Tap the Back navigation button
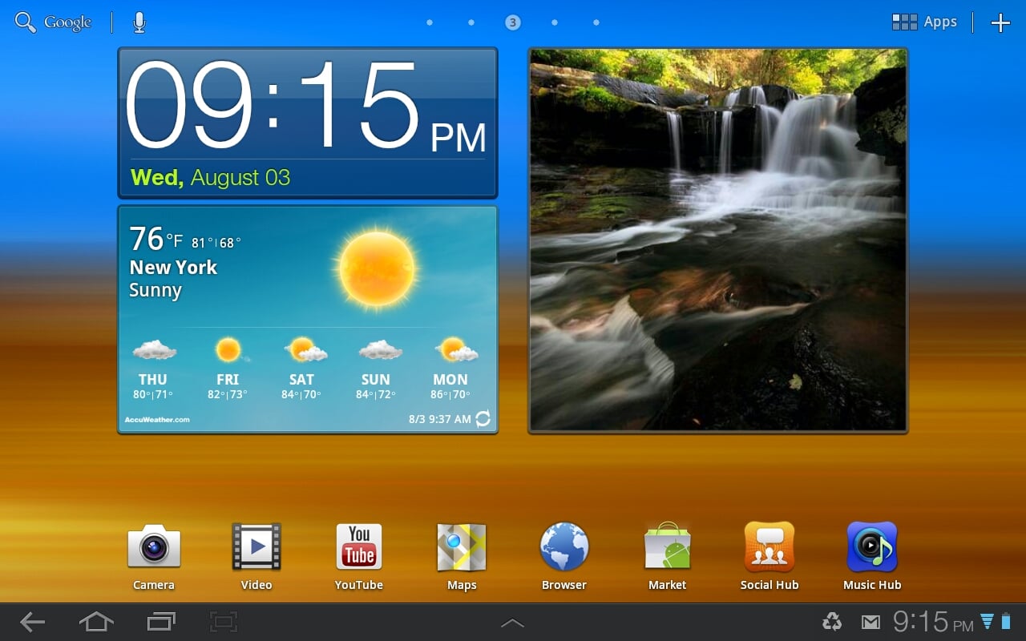The width and height of the screenshot is (1026, 641). coord(32,622)
